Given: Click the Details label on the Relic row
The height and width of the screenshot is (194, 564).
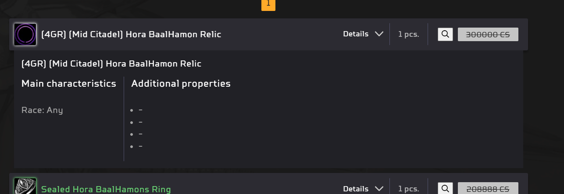Looking at the screenshot, I should 355,34.
